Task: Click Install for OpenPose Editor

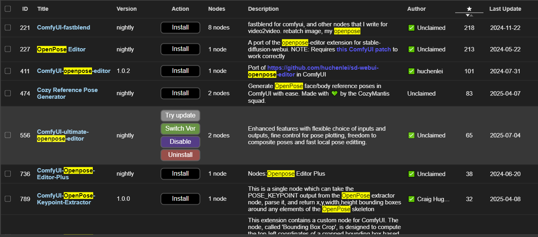Action: [180, 49]
